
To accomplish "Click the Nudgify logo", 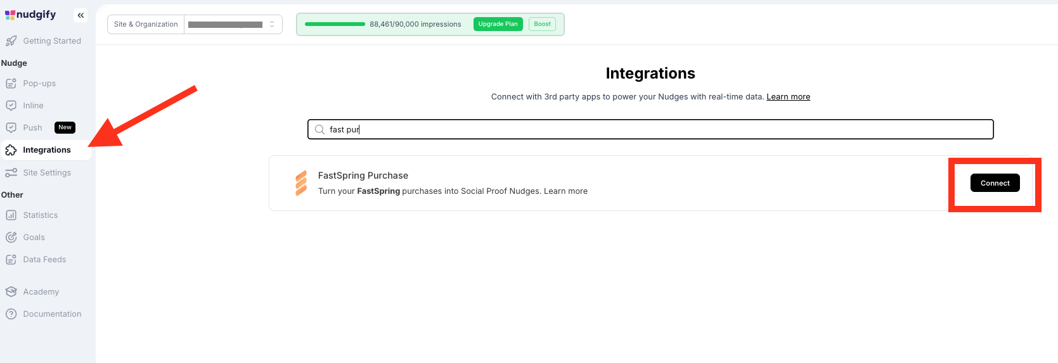I will pos(30,15).
